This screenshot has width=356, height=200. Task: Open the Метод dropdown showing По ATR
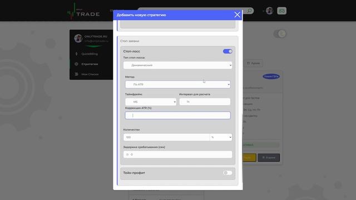pos(177,84)
